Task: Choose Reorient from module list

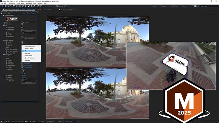Action: pyautogui.click(x=31, y=60)
